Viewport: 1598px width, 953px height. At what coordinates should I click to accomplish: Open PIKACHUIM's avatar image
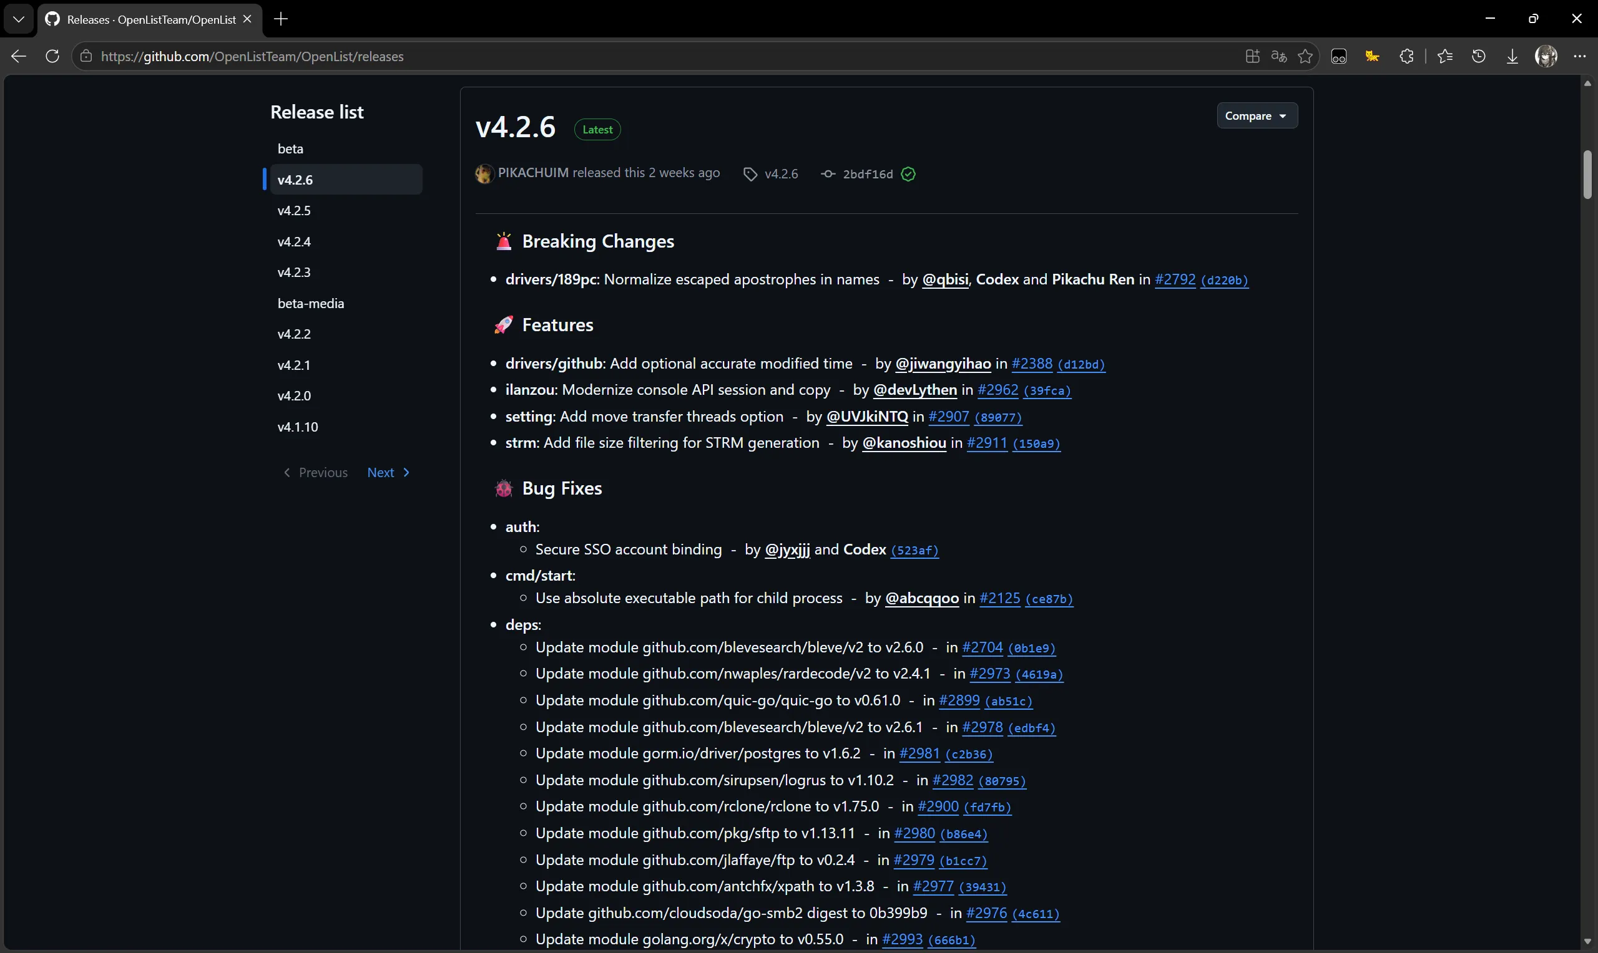tap(484, 173)
